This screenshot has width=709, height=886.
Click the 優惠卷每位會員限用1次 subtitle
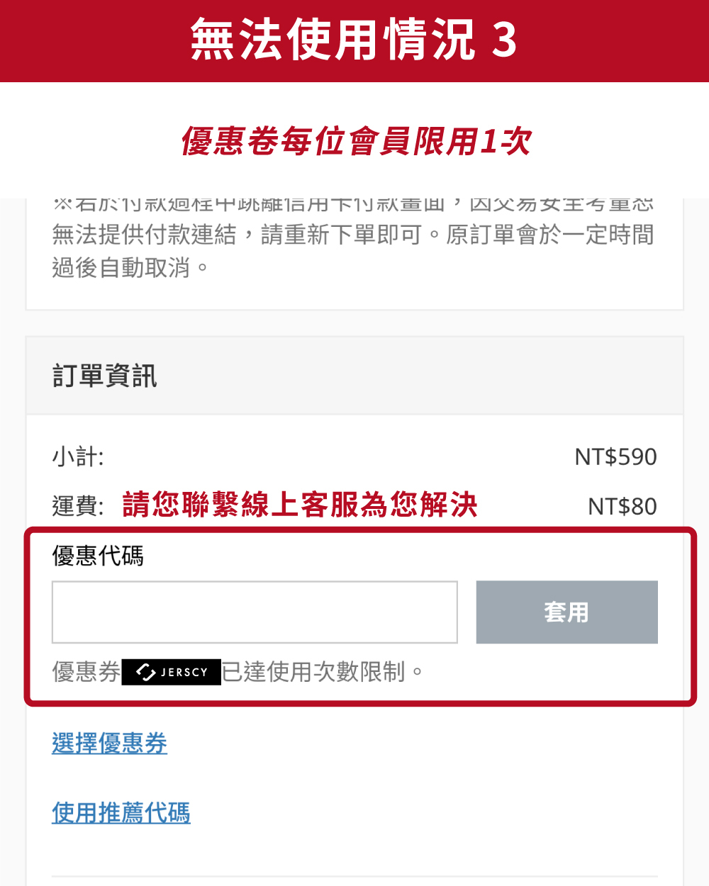(355, 142)
